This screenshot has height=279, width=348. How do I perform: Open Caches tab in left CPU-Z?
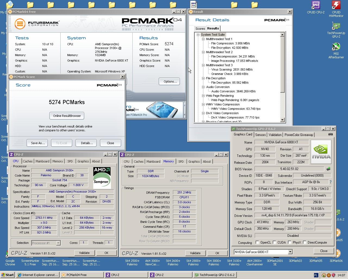(x=28, y=161)
